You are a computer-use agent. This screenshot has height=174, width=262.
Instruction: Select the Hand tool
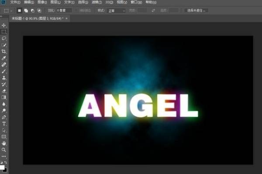[4, 143]
